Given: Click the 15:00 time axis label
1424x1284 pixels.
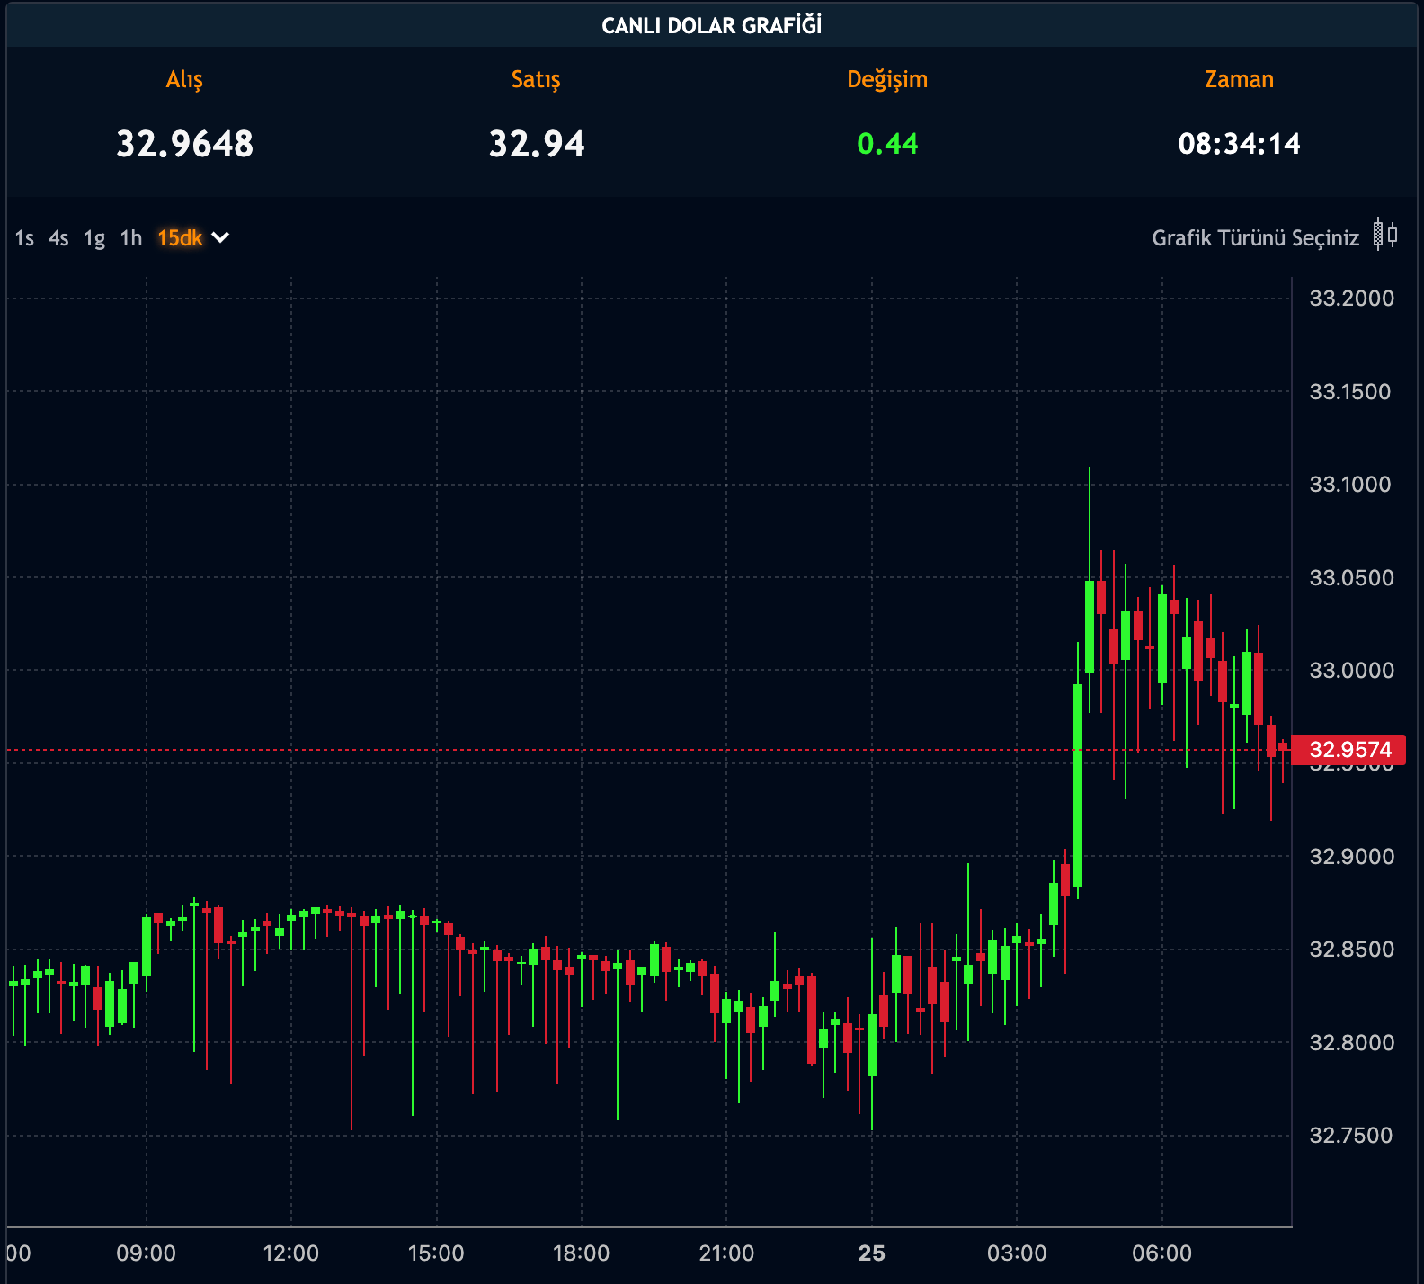Looking at the screenshot, I should coord(436,1253).
